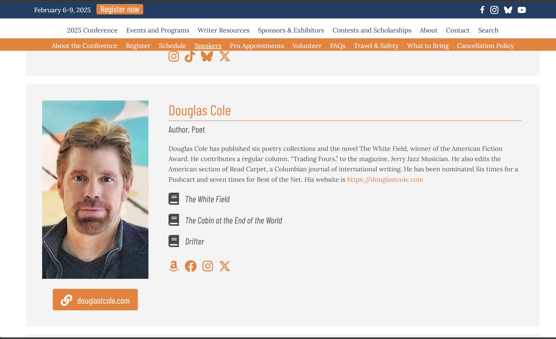Click book icon beside The White Field
The width and height of the screenshot is (556, 339).
click(x=174, y=199)
